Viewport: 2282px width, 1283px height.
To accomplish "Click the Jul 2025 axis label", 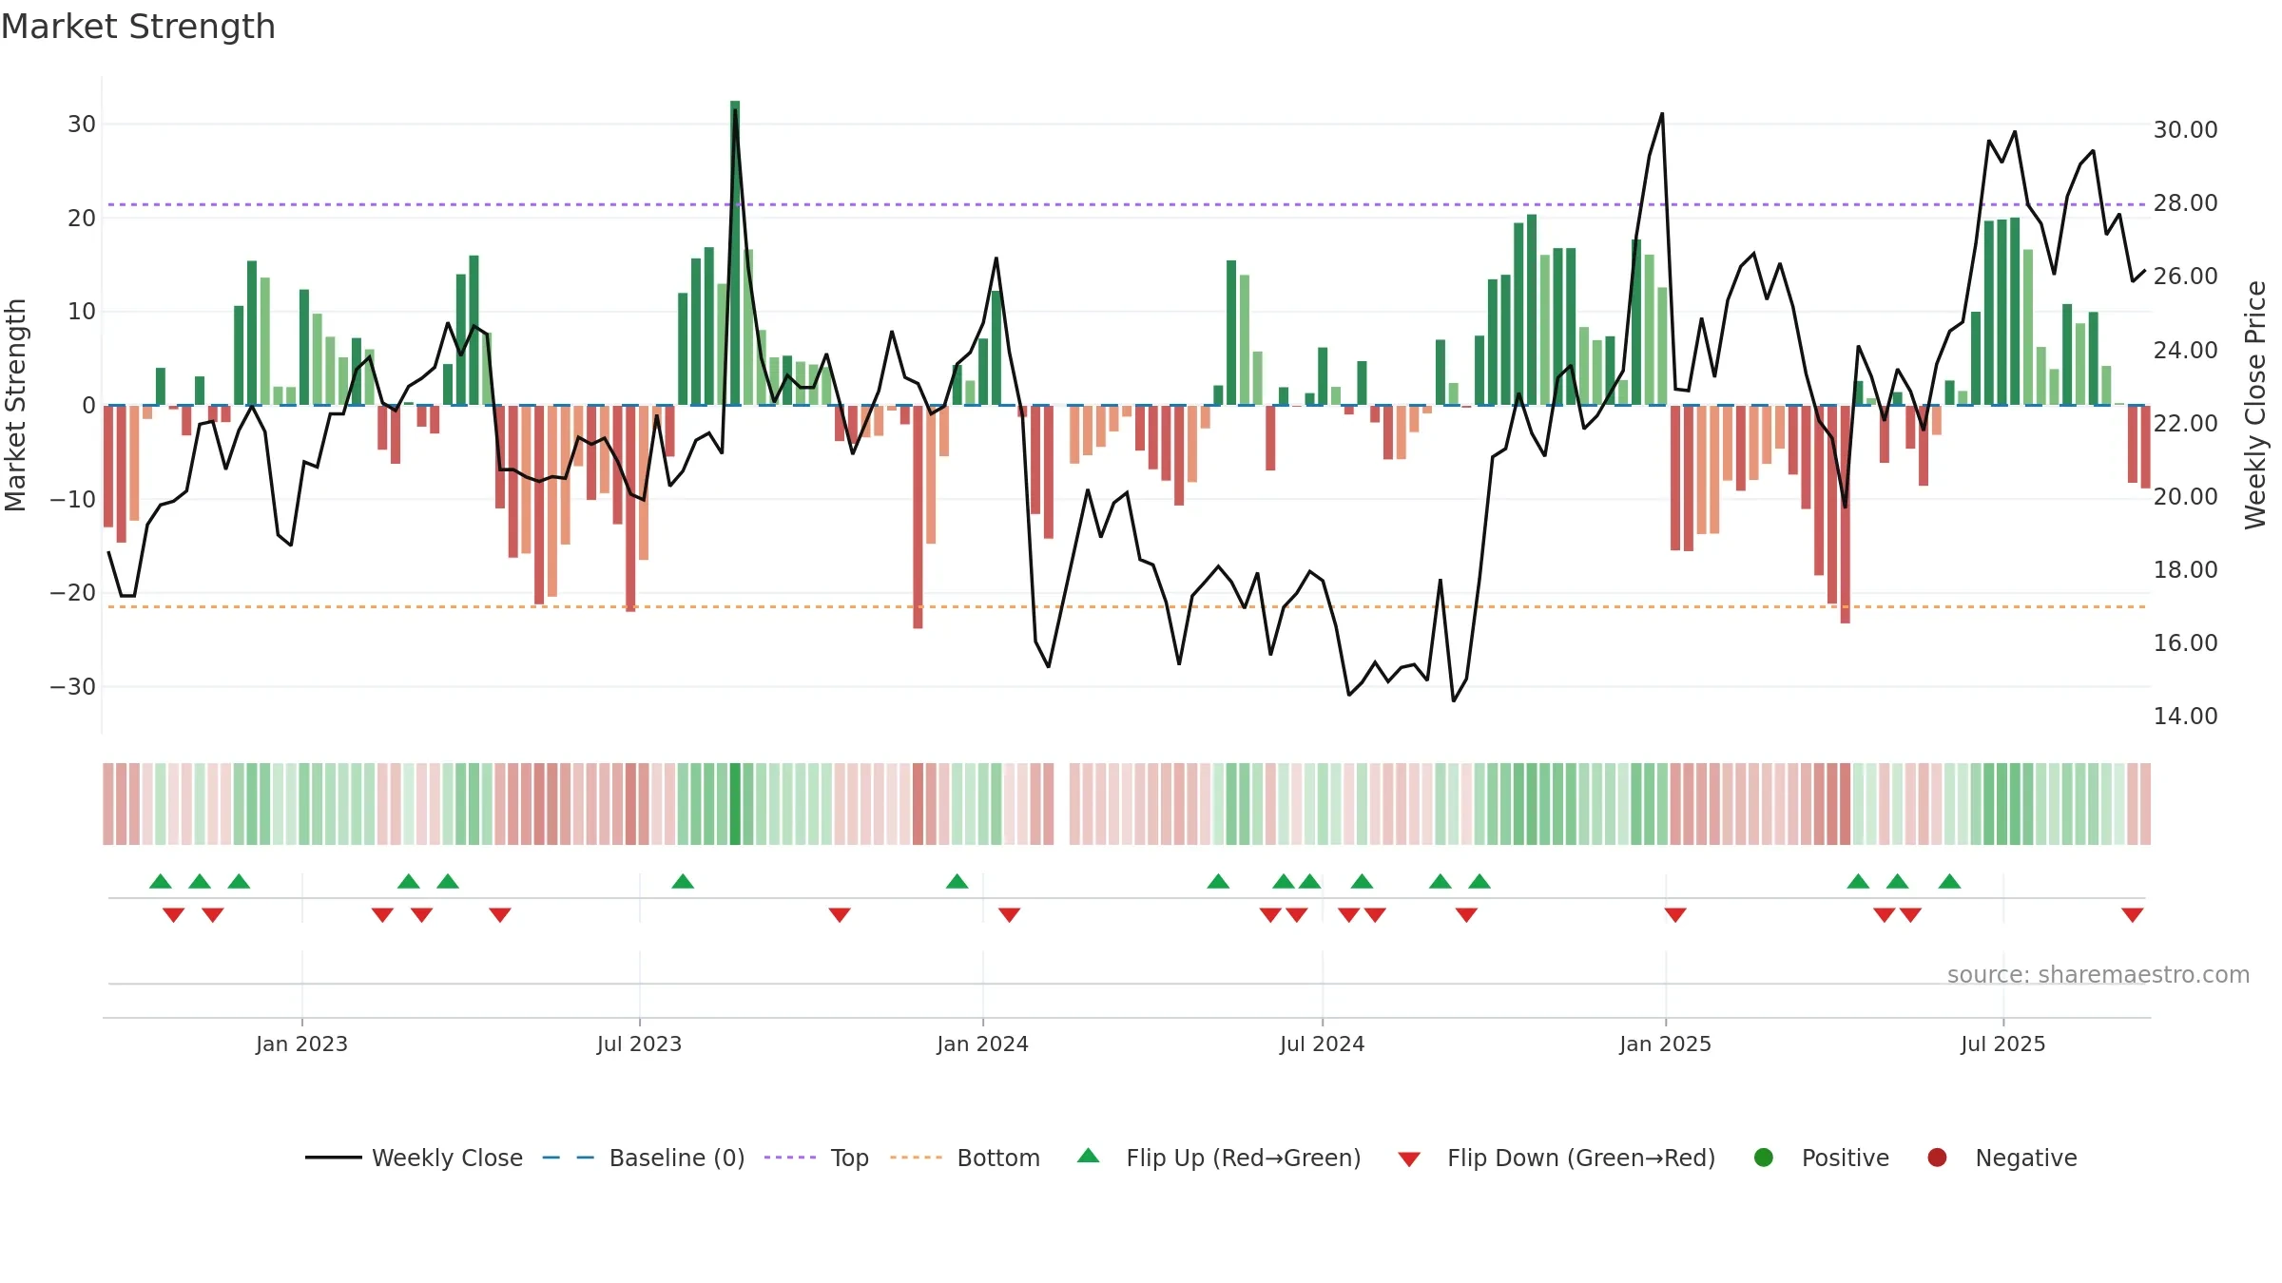I will pos(2002,1044).
